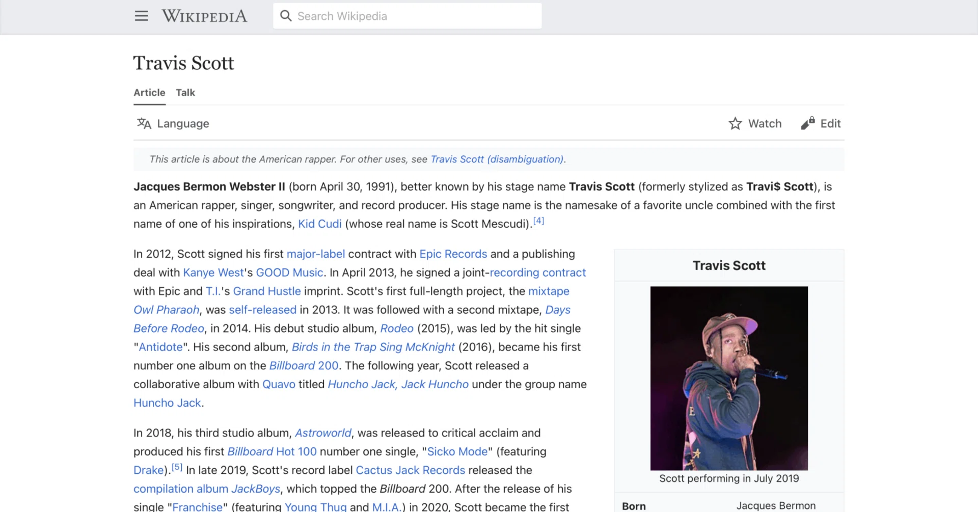Open the Language selector label
Screen dimensions: 978x512
pyautogui.click(x=183, y=123)
